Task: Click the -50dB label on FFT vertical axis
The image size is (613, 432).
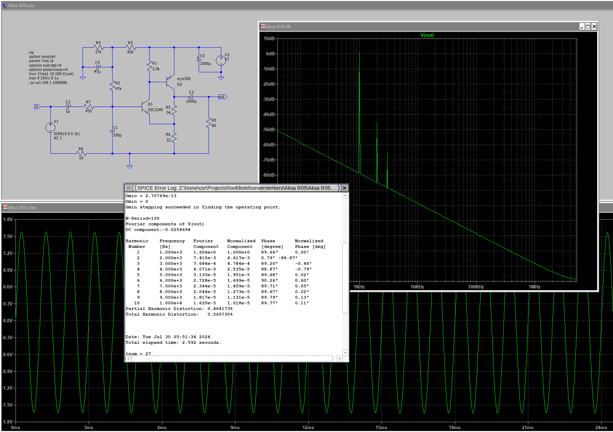Action: coord(269,129)
